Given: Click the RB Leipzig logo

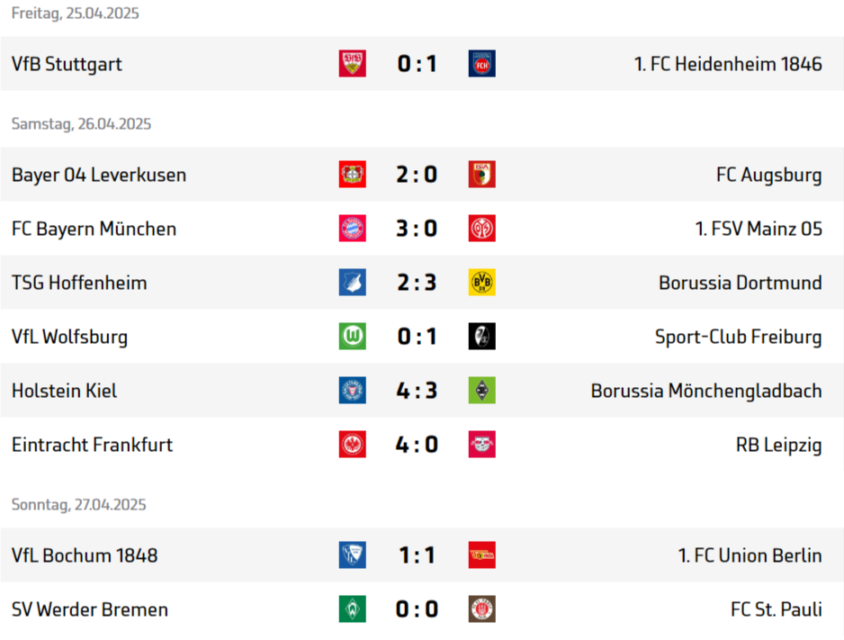Looking at the screenshot, I should (x=481, y=444).
